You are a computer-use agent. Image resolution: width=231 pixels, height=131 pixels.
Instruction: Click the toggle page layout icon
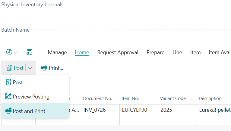(x=30, y=52)
